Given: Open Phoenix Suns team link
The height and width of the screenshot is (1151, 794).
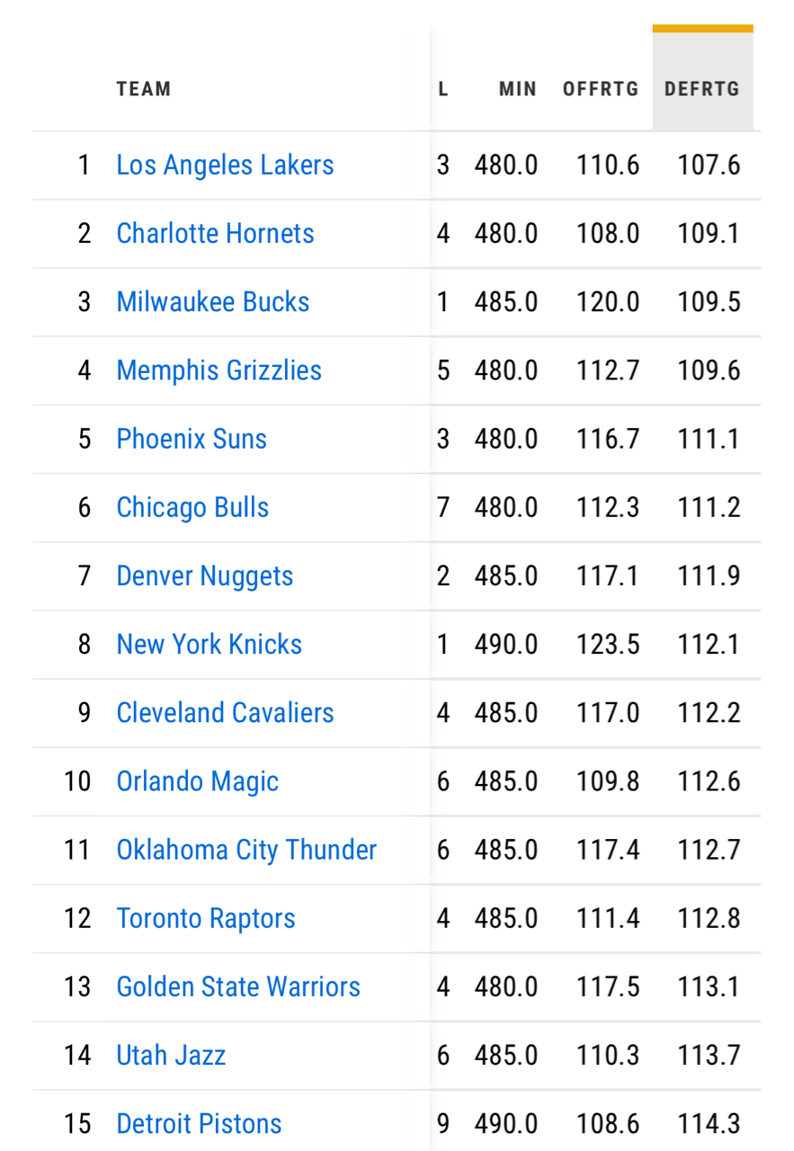Looking at the screenshot, I should [x=192, y=439].
